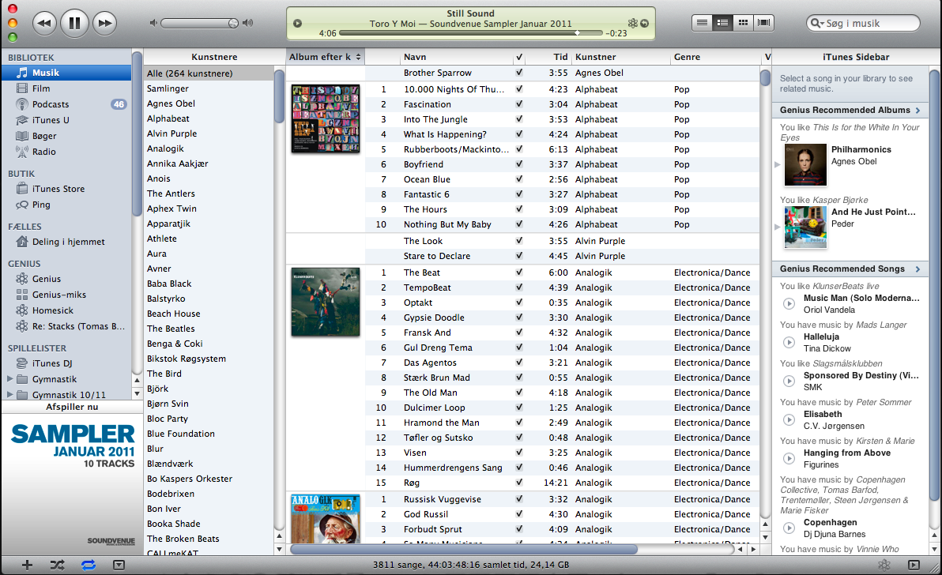This screenshot has width=942, height=575.
Task: Uncheck the Ocean Blue checkbox
Action: click(519, 179)
